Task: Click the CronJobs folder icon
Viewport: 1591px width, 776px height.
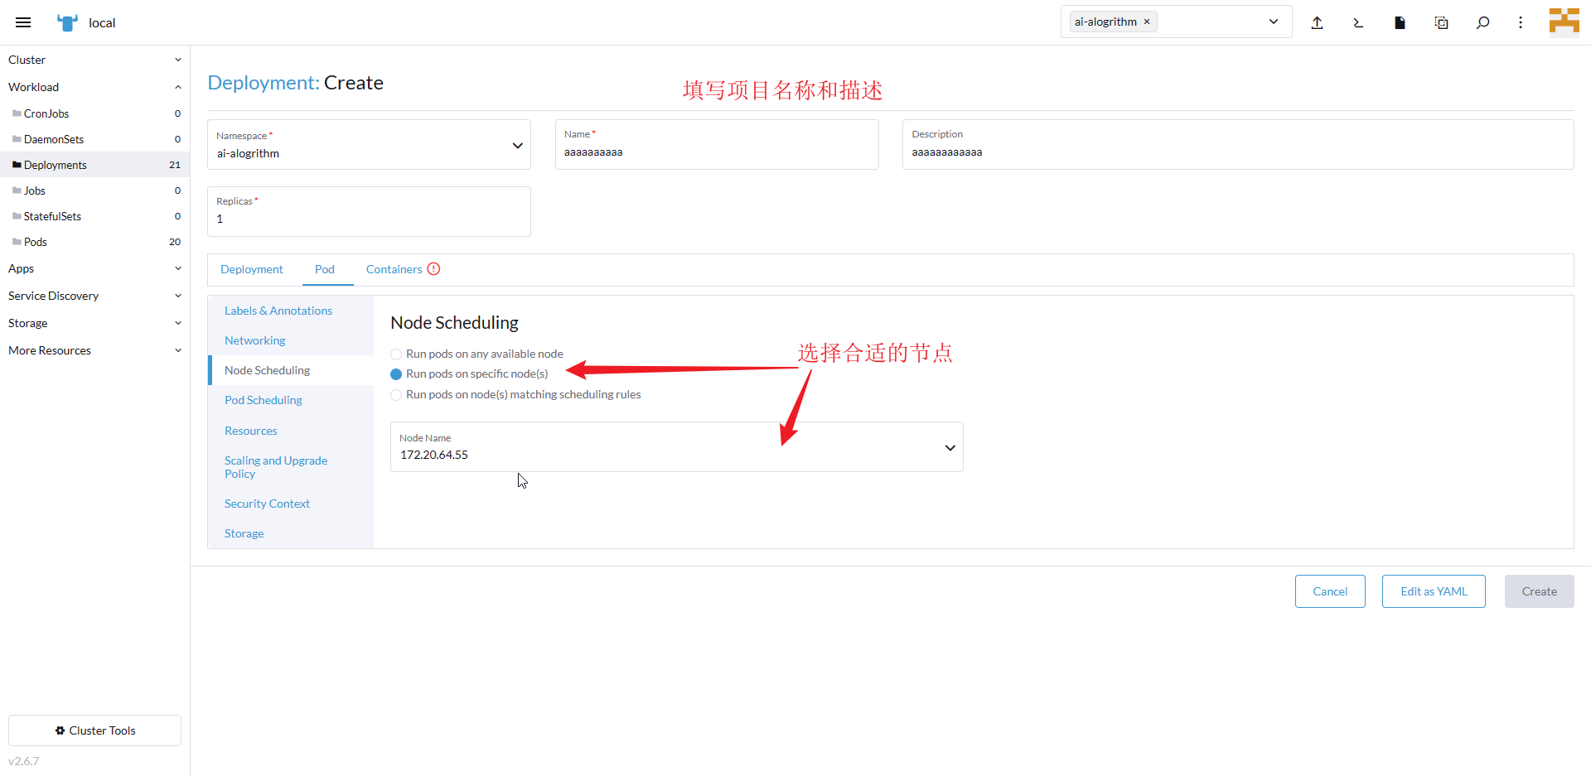Action: (17, 113)
